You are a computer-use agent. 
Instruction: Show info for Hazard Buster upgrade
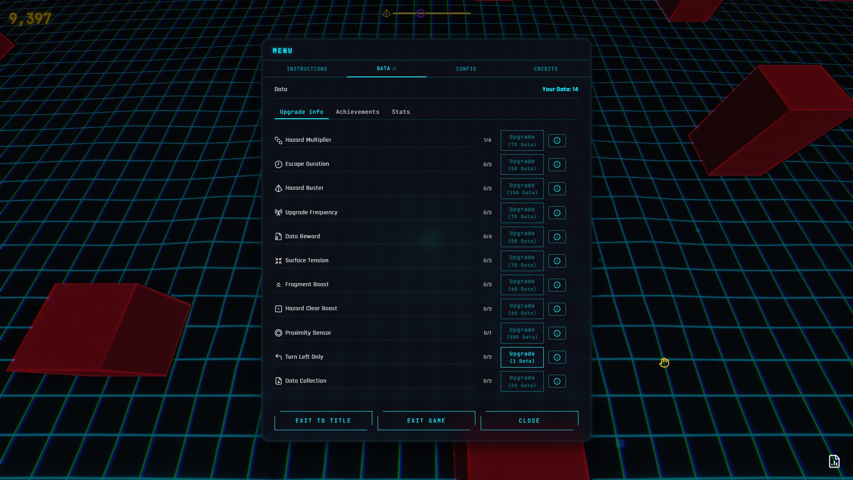557,188
